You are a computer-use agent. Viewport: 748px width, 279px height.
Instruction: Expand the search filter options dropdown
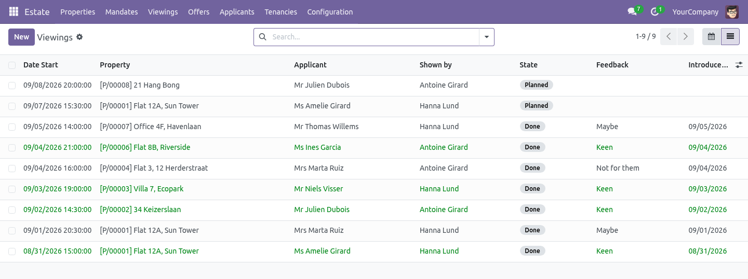pyautogui.click(x=487, y=37)
